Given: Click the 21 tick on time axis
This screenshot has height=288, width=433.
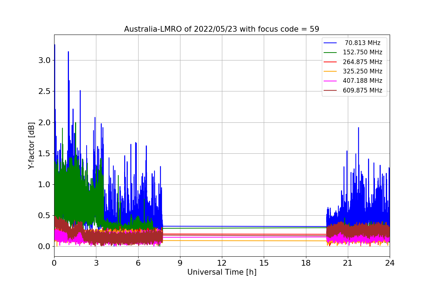Looking at the screenshot, I should click(347, 263).
